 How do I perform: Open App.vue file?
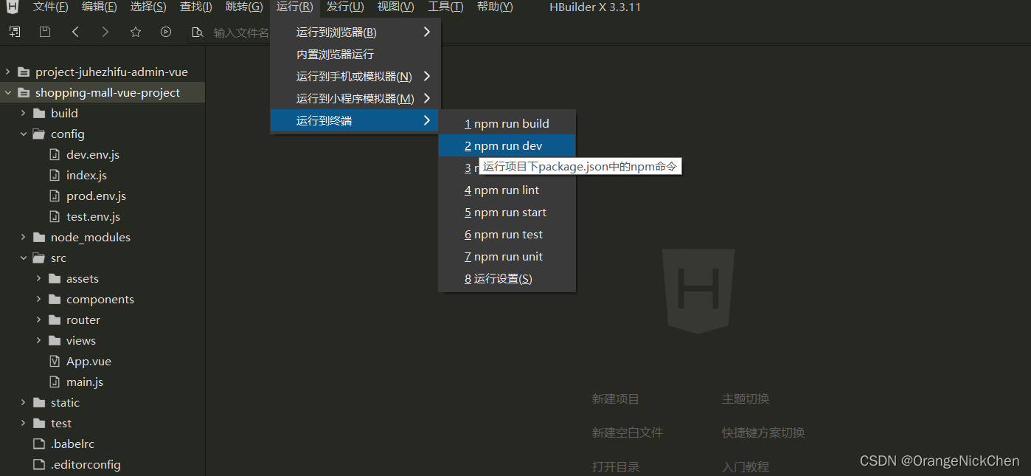click(x=88, y=362)
